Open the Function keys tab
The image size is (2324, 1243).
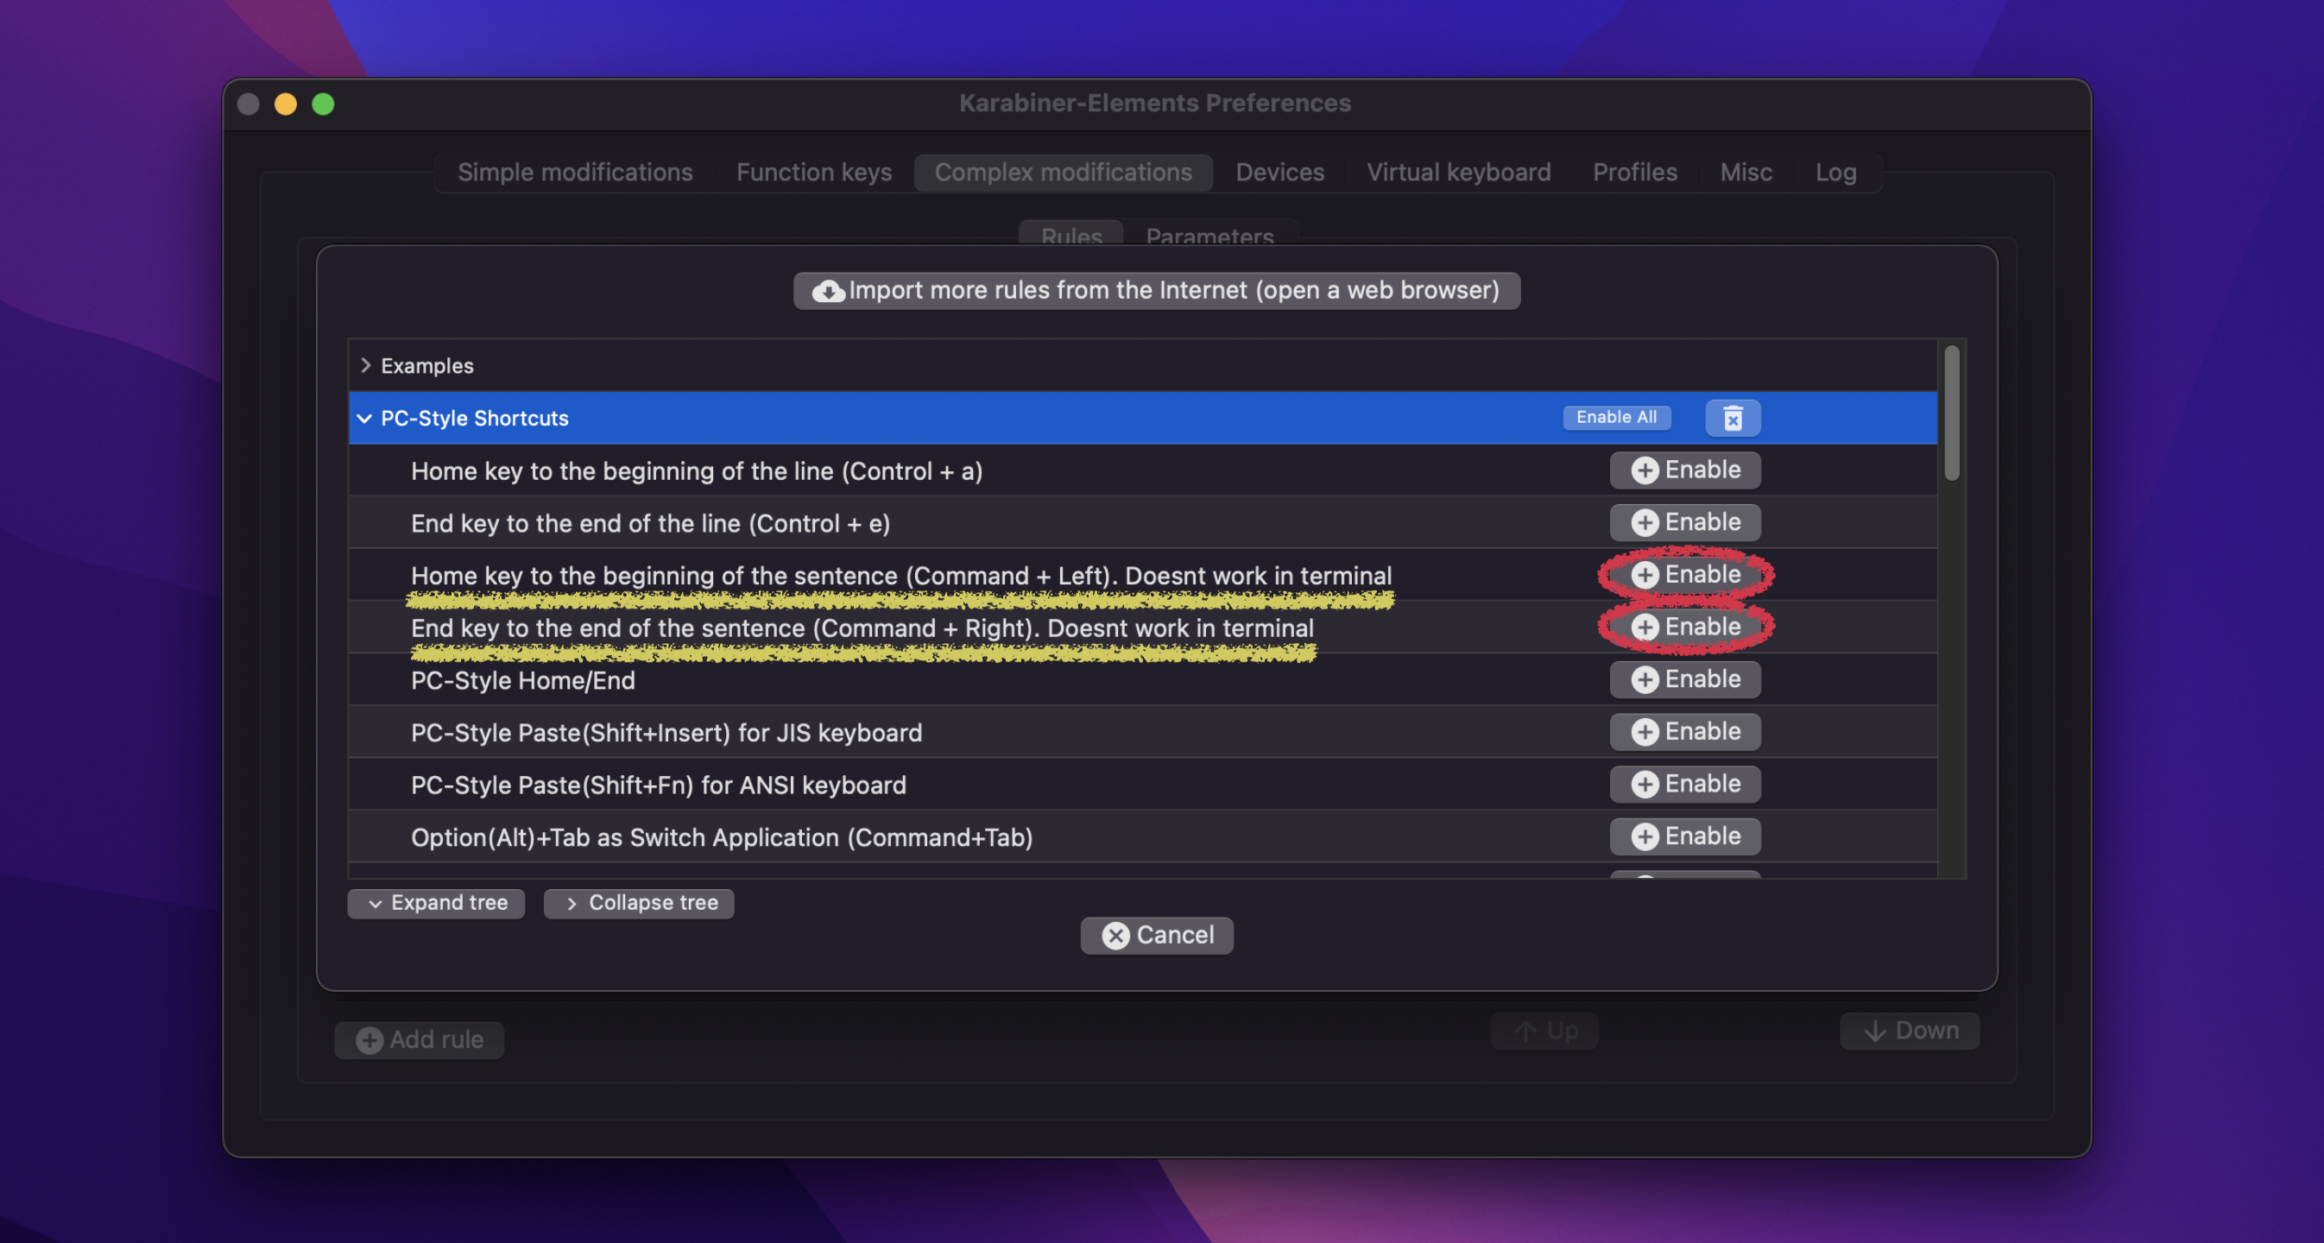(813, 173)
